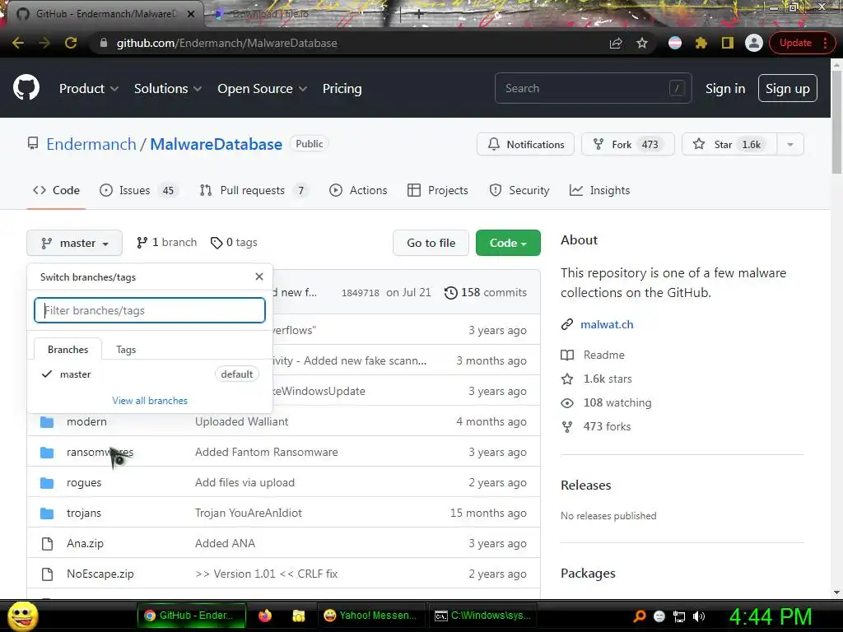This screenshot has height=632, width=843.
Task: Click the browser address bar URL
Action: (x=226, y=43)
